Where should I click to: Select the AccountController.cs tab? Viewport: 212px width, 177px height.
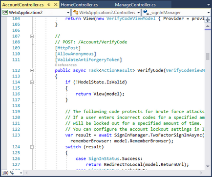click(23, 5)
